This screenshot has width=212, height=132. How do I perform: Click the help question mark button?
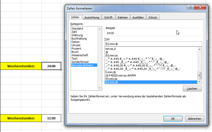click(x=190, y=7)
